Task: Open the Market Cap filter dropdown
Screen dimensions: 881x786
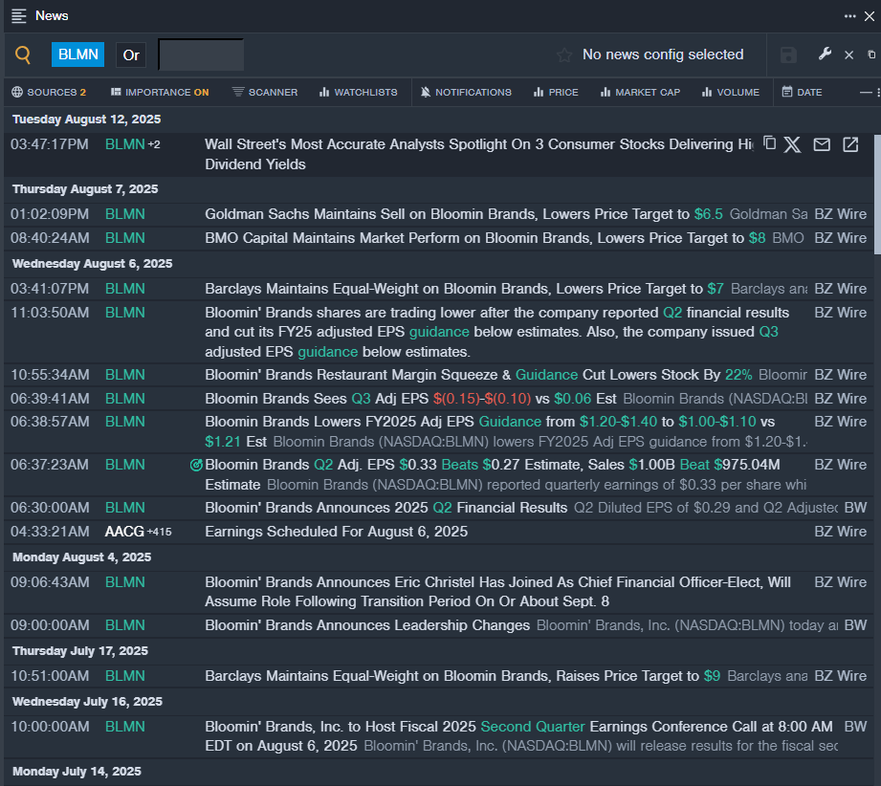Action: [640, 92]
